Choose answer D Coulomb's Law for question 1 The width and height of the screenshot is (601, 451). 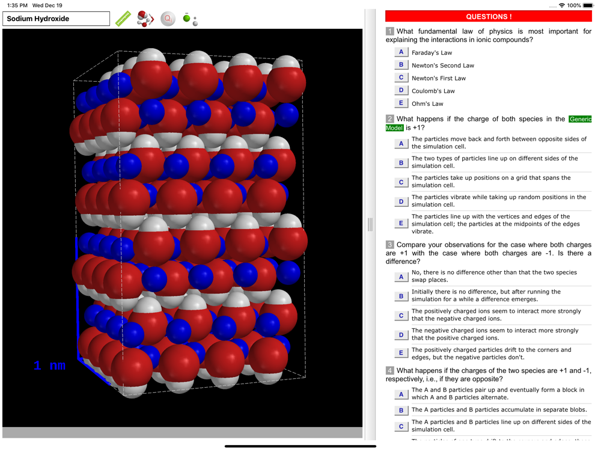[x=401, y=91]
